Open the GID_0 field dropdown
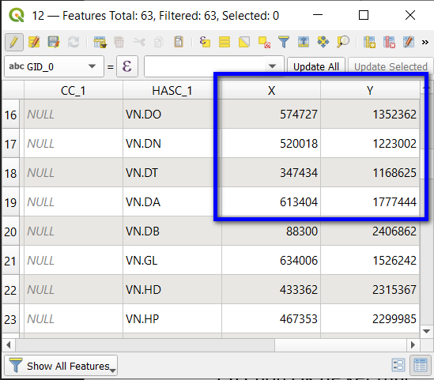434x380 pixels. 55,66
